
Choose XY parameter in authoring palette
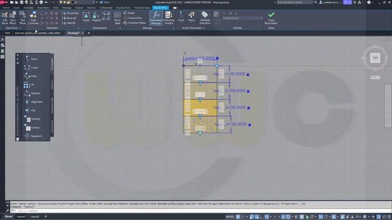pyautogui.click(x=29, y=84)
